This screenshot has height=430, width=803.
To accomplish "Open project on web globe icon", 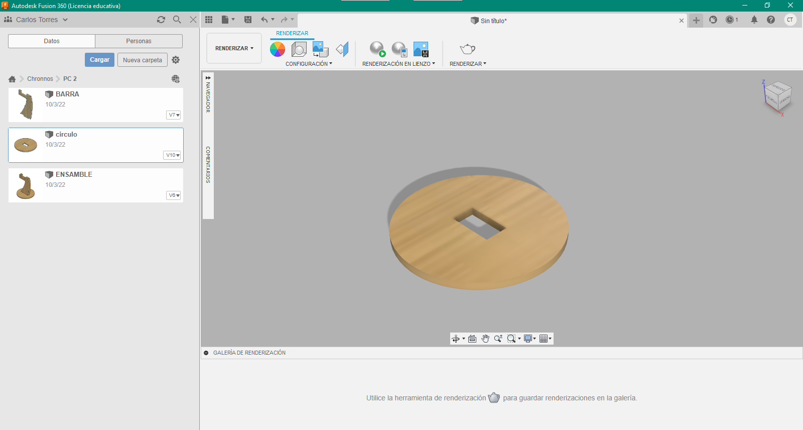I will (x=176, y=79).
